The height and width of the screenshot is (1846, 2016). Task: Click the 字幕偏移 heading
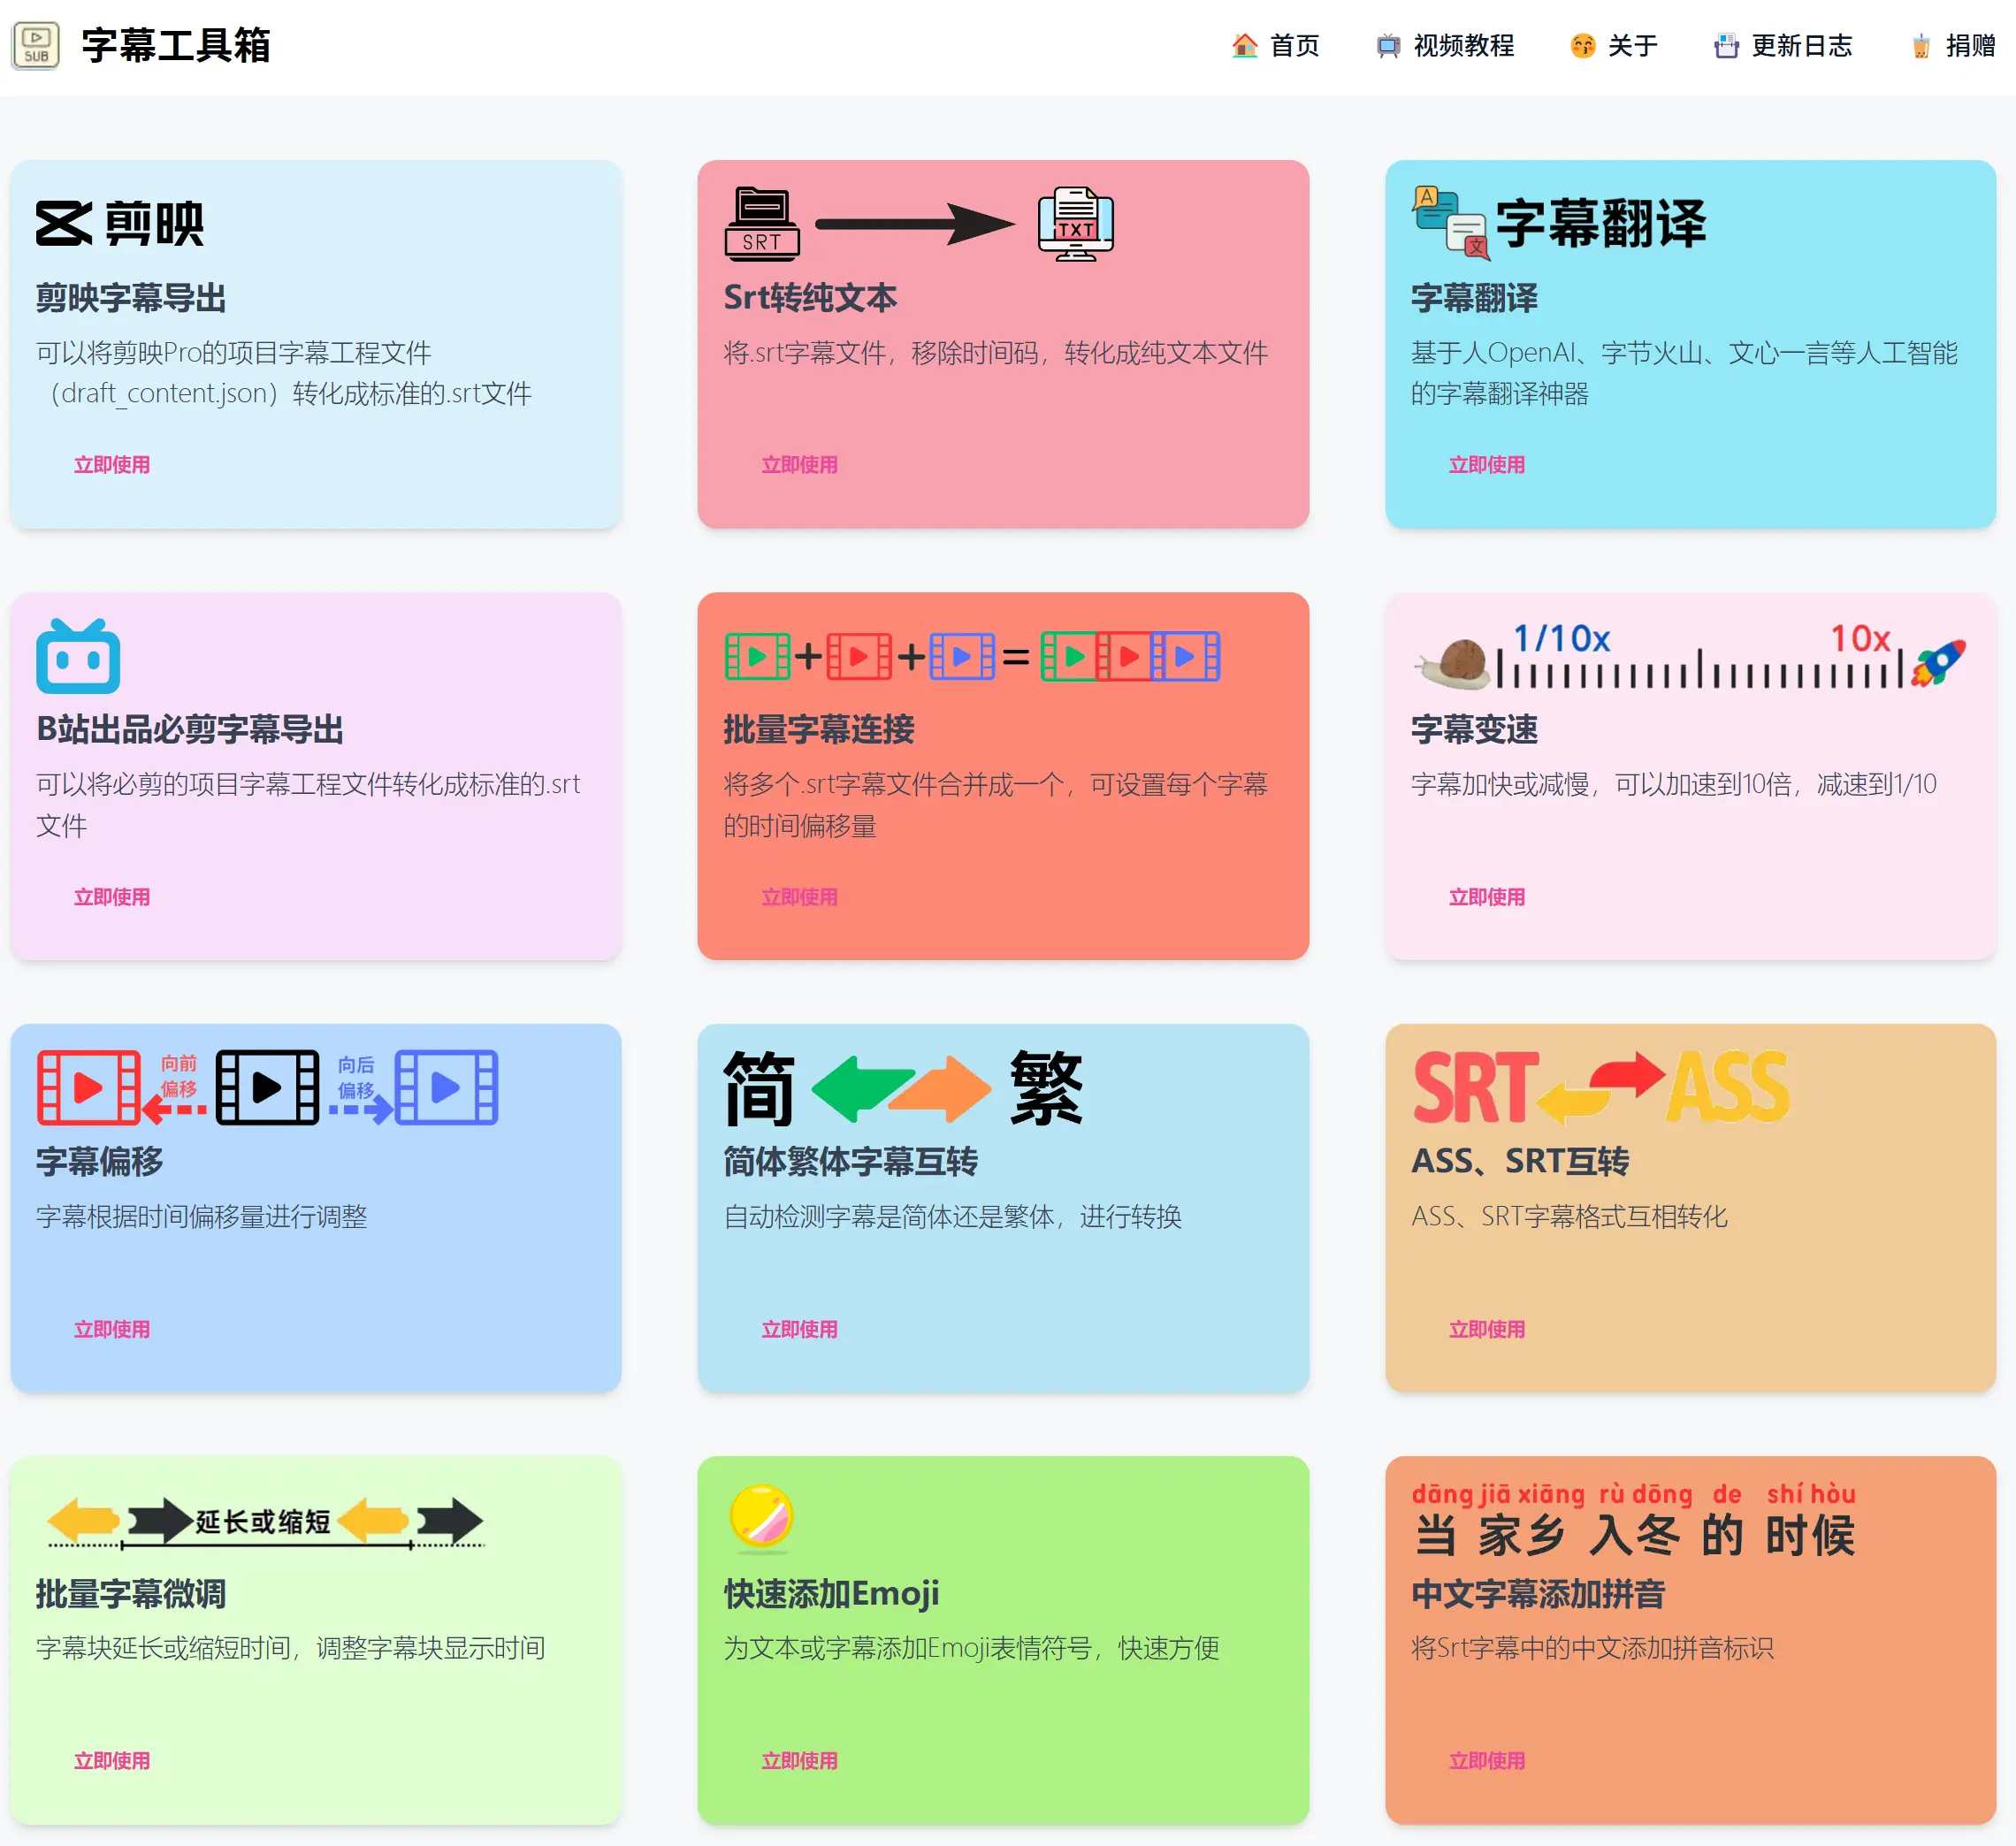click(x=99, y=1161)
